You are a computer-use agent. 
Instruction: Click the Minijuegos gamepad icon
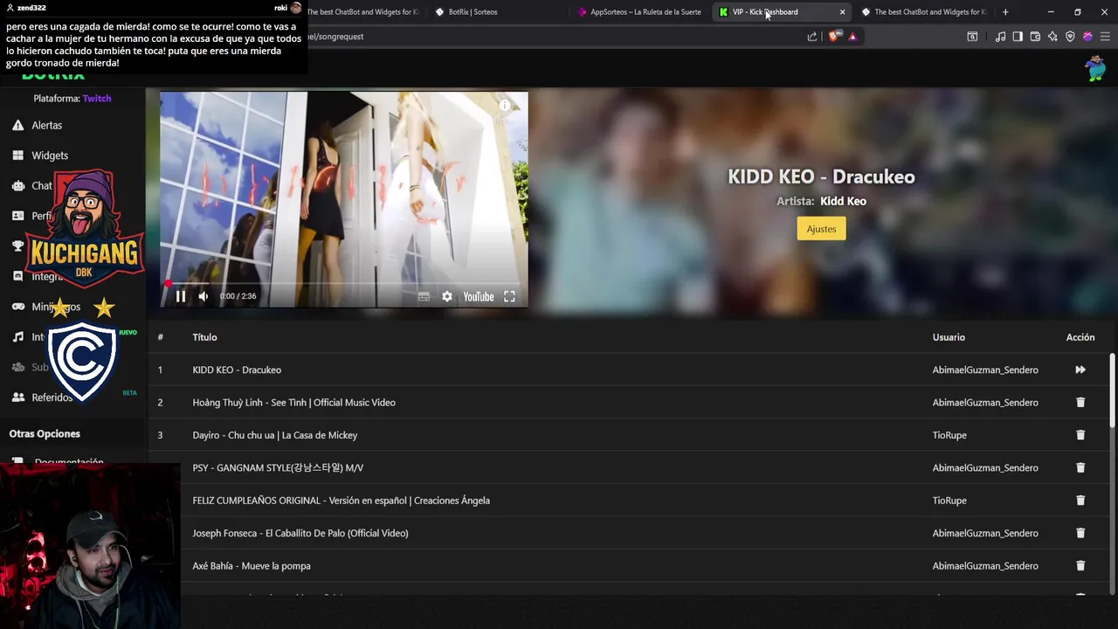[x=17, y=307]
